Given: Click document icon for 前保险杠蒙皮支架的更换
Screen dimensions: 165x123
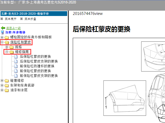Looking at the screenshot, I should (x=16, y=76).
